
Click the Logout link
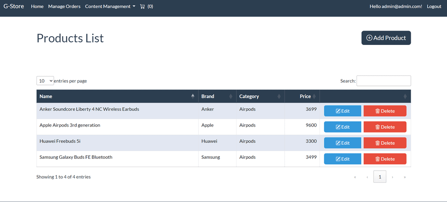(x=434, y=7)
